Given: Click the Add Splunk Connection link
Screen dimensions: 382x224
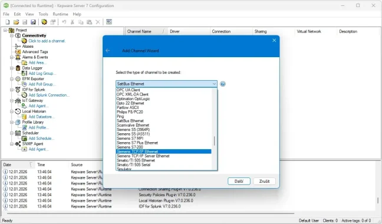Looking at the screenshot, I should pos(49,95).
